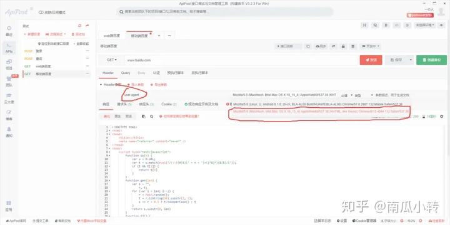This screenshot has height=225, width=450.
Task: Click the lock icon in API toolbar
Action: 343,46
